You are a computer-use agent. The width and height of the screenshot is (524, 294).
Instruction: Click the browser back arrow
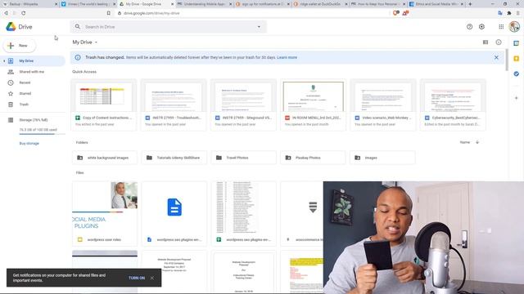click(6, 13)
